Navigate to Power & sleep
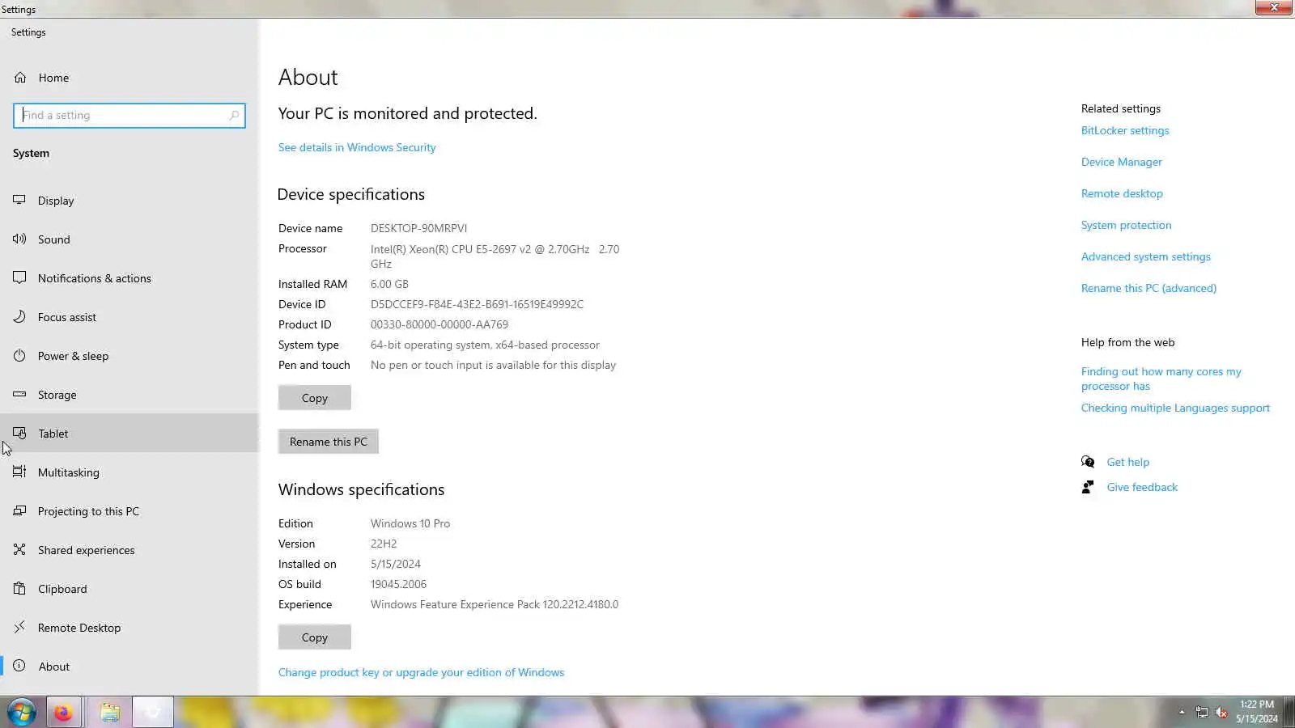Viewport: 1295px width, 728px height. click(x=129, y=356)
